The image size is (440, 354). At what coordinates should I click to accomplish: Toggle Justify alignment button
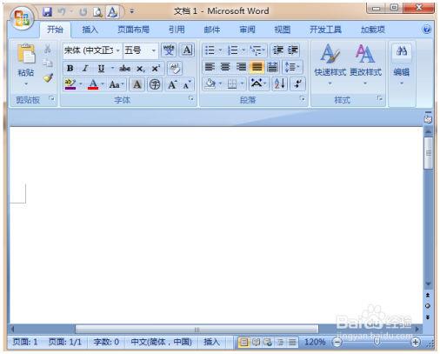click(x=257, y=67)
